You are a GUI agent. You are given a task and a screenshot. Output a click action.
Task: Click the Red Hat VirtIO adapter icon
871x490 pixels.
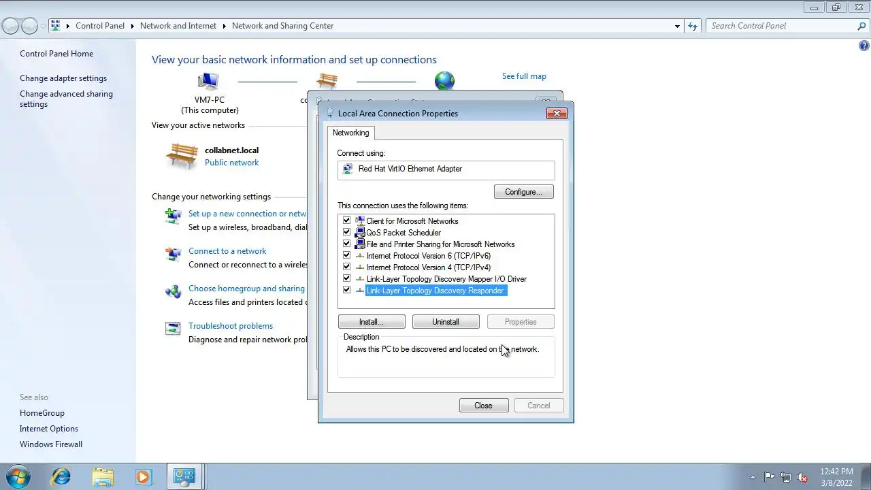click(348, 169)
